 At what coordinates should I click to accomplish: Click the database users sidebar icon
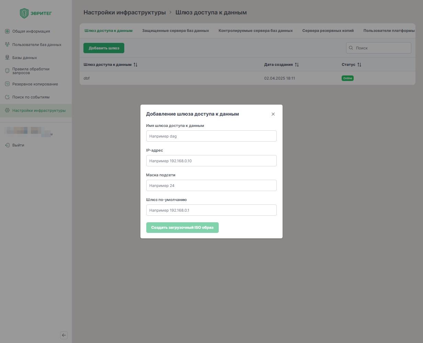point(7,45)
